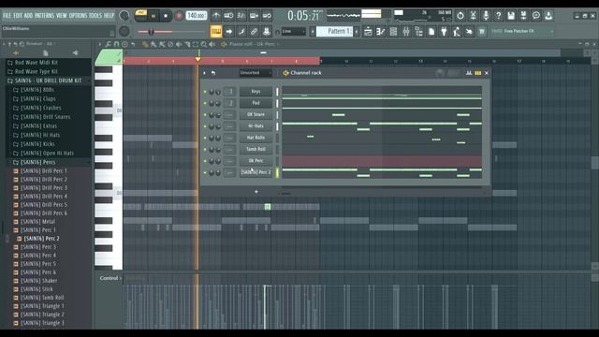The width and height of the screenshot is (599, 337).
Task: Mute the UK Snare channel green LED
Action: point(205,114)
